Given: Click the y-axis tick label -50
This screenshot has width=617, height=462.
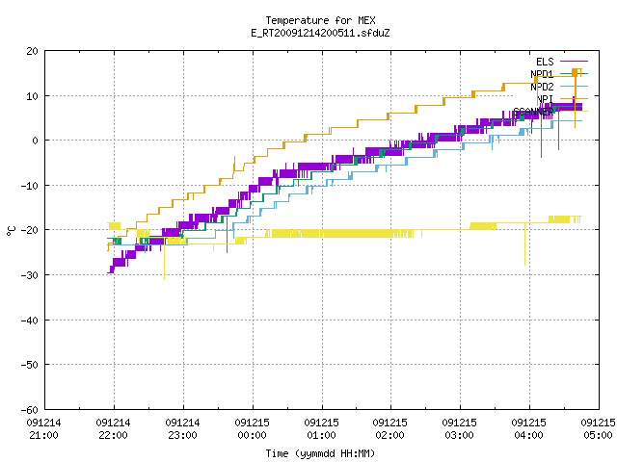Looking at the screenshot, I should (30, 365).
